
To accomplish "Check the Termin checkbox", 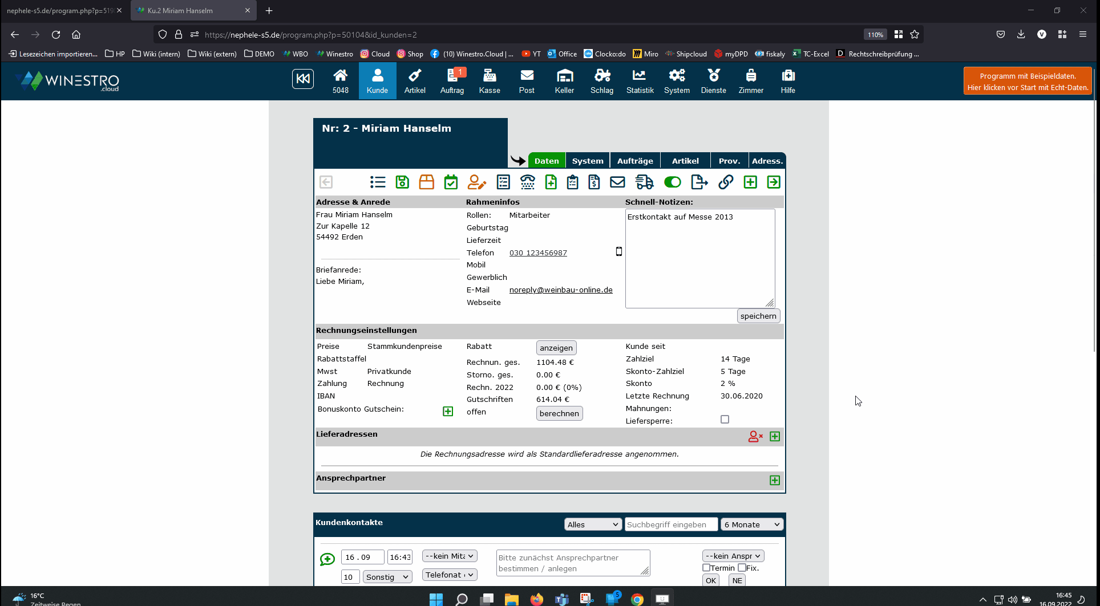I will click(x=706, y=568).
